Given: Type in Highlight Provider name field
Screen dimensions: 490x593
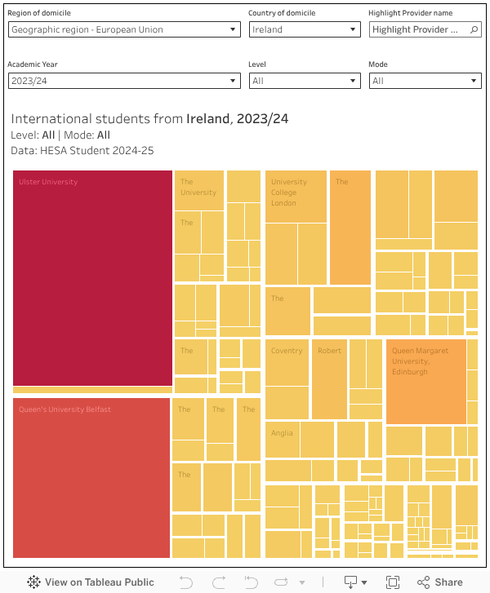Looking at the screenshot, I should pos(418,29).
